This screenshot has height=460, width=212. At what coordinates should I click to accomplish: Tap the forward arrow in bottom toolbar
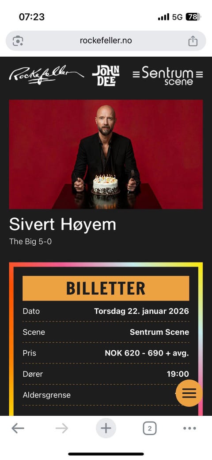point(62,428)
